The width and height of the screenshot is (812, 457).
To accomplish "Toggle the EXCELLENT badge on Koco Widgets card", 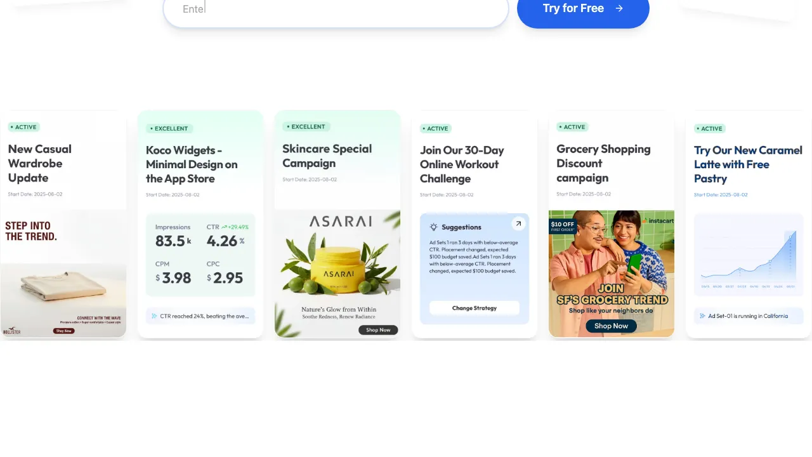I will pos(169,128).
